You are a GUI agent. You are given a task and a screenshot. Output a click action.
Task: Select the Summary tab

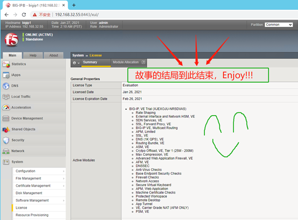coord(96,62)
